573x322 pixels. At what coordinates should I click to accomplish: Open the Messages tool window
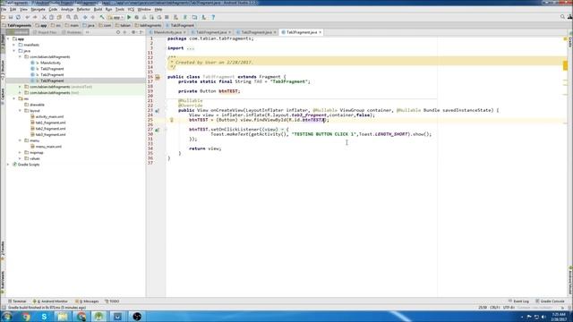[x=87, y=301]
